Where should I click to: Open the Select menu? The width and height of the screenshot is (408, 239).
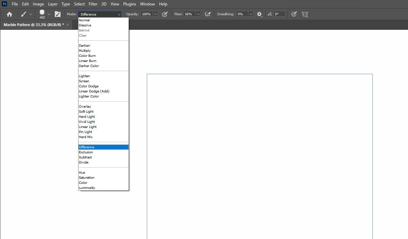80,4
